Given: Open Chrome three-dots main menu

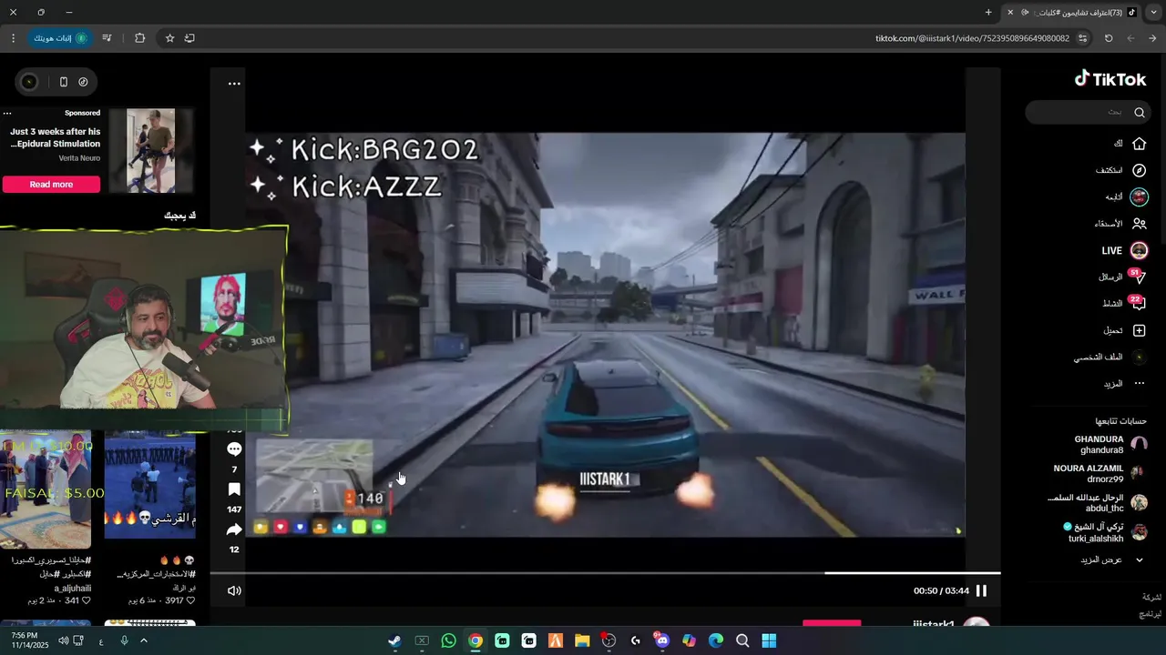Looking at the screenshot, I should 13,38.
